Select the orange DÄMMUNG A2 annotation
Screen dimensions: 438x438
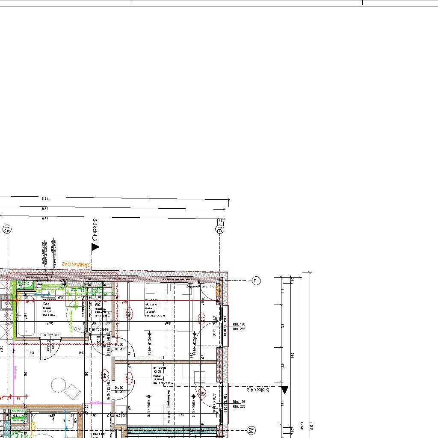(77, 265)
